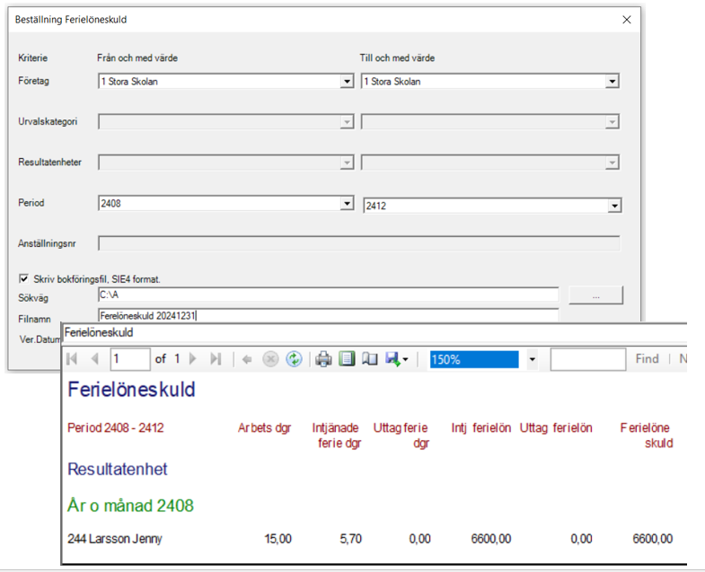This screenshot has height=572, width=705.
Task: Expand the Urvalskategori to dropdown
Action: point(612,122)
